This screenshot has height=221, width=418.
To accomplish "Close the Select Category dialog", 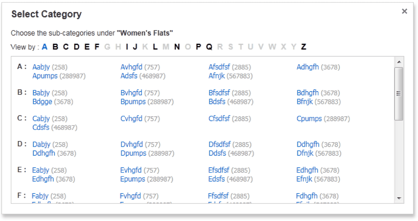I will point(404,11).
